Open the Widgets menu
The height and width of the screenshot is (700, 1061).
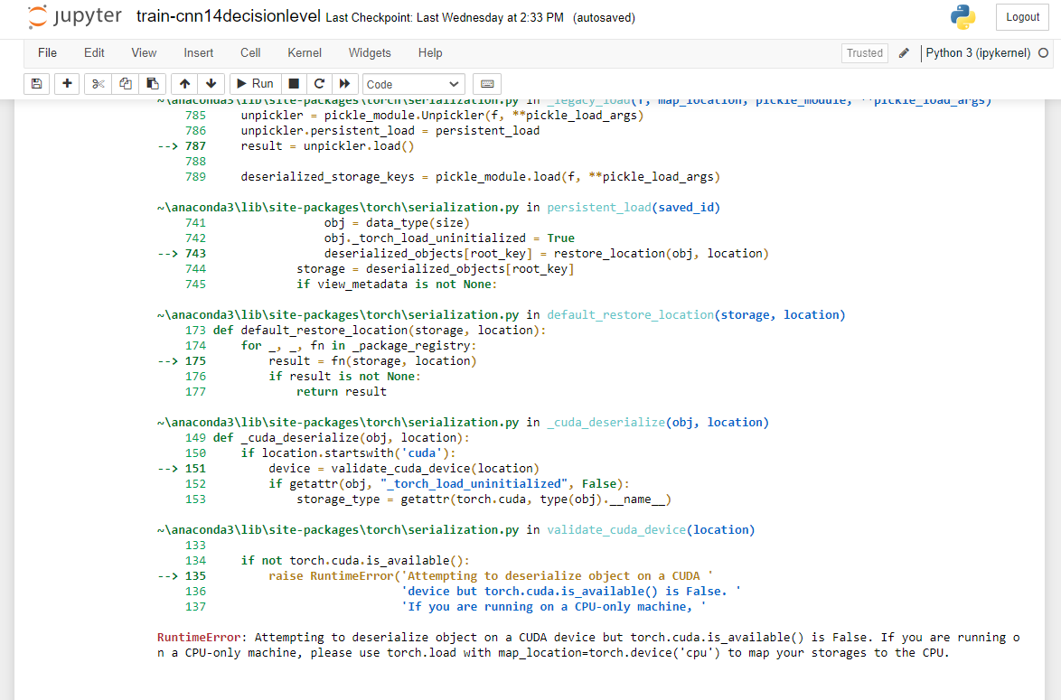pos(369,52)
